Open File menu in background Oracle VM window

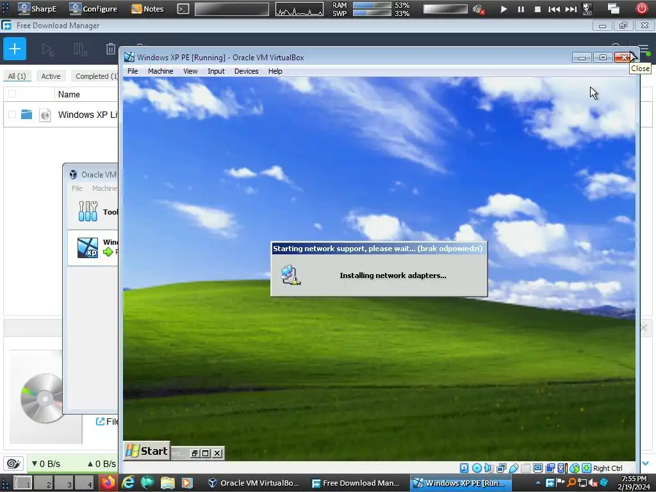tap(77, 188)
